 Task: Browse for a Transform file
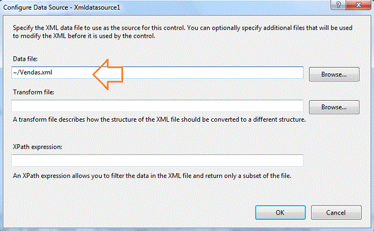[334, 107]
